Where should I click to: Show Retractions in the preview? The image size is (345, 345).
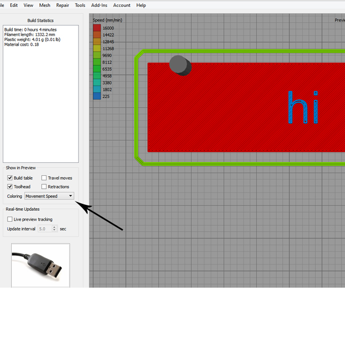pos(44,187)
